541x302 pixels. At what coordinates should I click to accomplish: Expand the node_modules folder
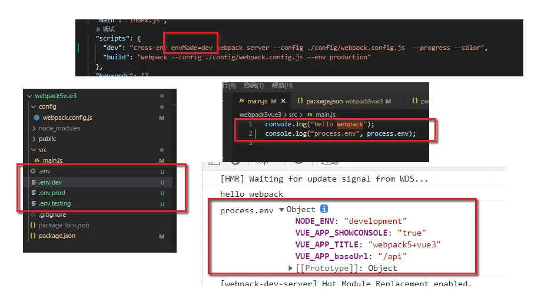click(34, 129)
